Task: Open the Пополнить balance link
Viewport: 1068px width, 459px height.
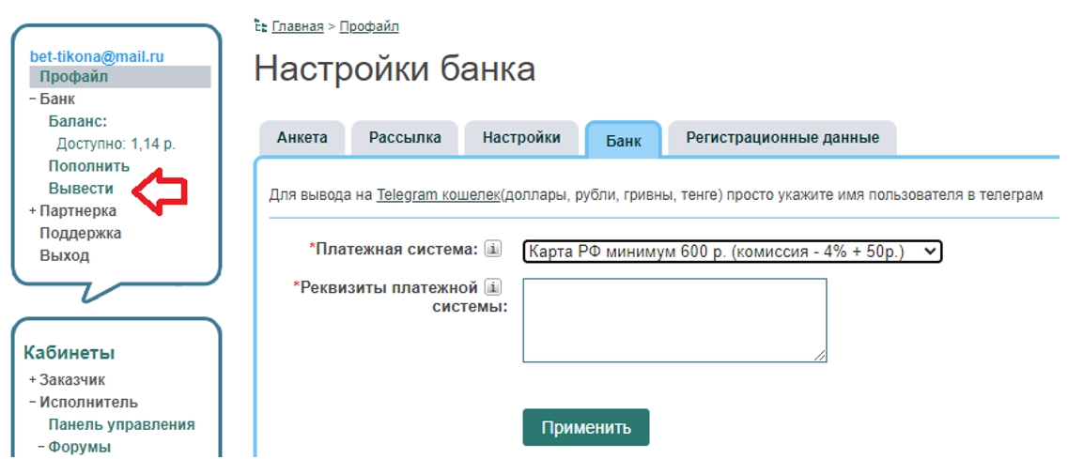Action: [x=88, y=165]
